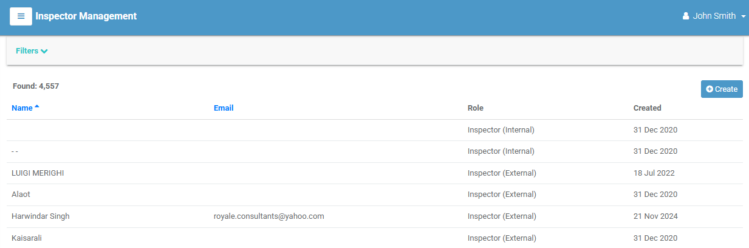This screenshot has width=749, height=248.
Task: Click the 21 Nov 2024 created date
Action: (655, 216)
